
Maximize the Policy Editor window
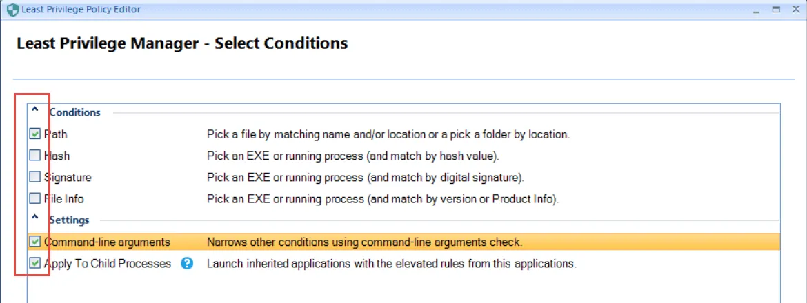(776, 9)
